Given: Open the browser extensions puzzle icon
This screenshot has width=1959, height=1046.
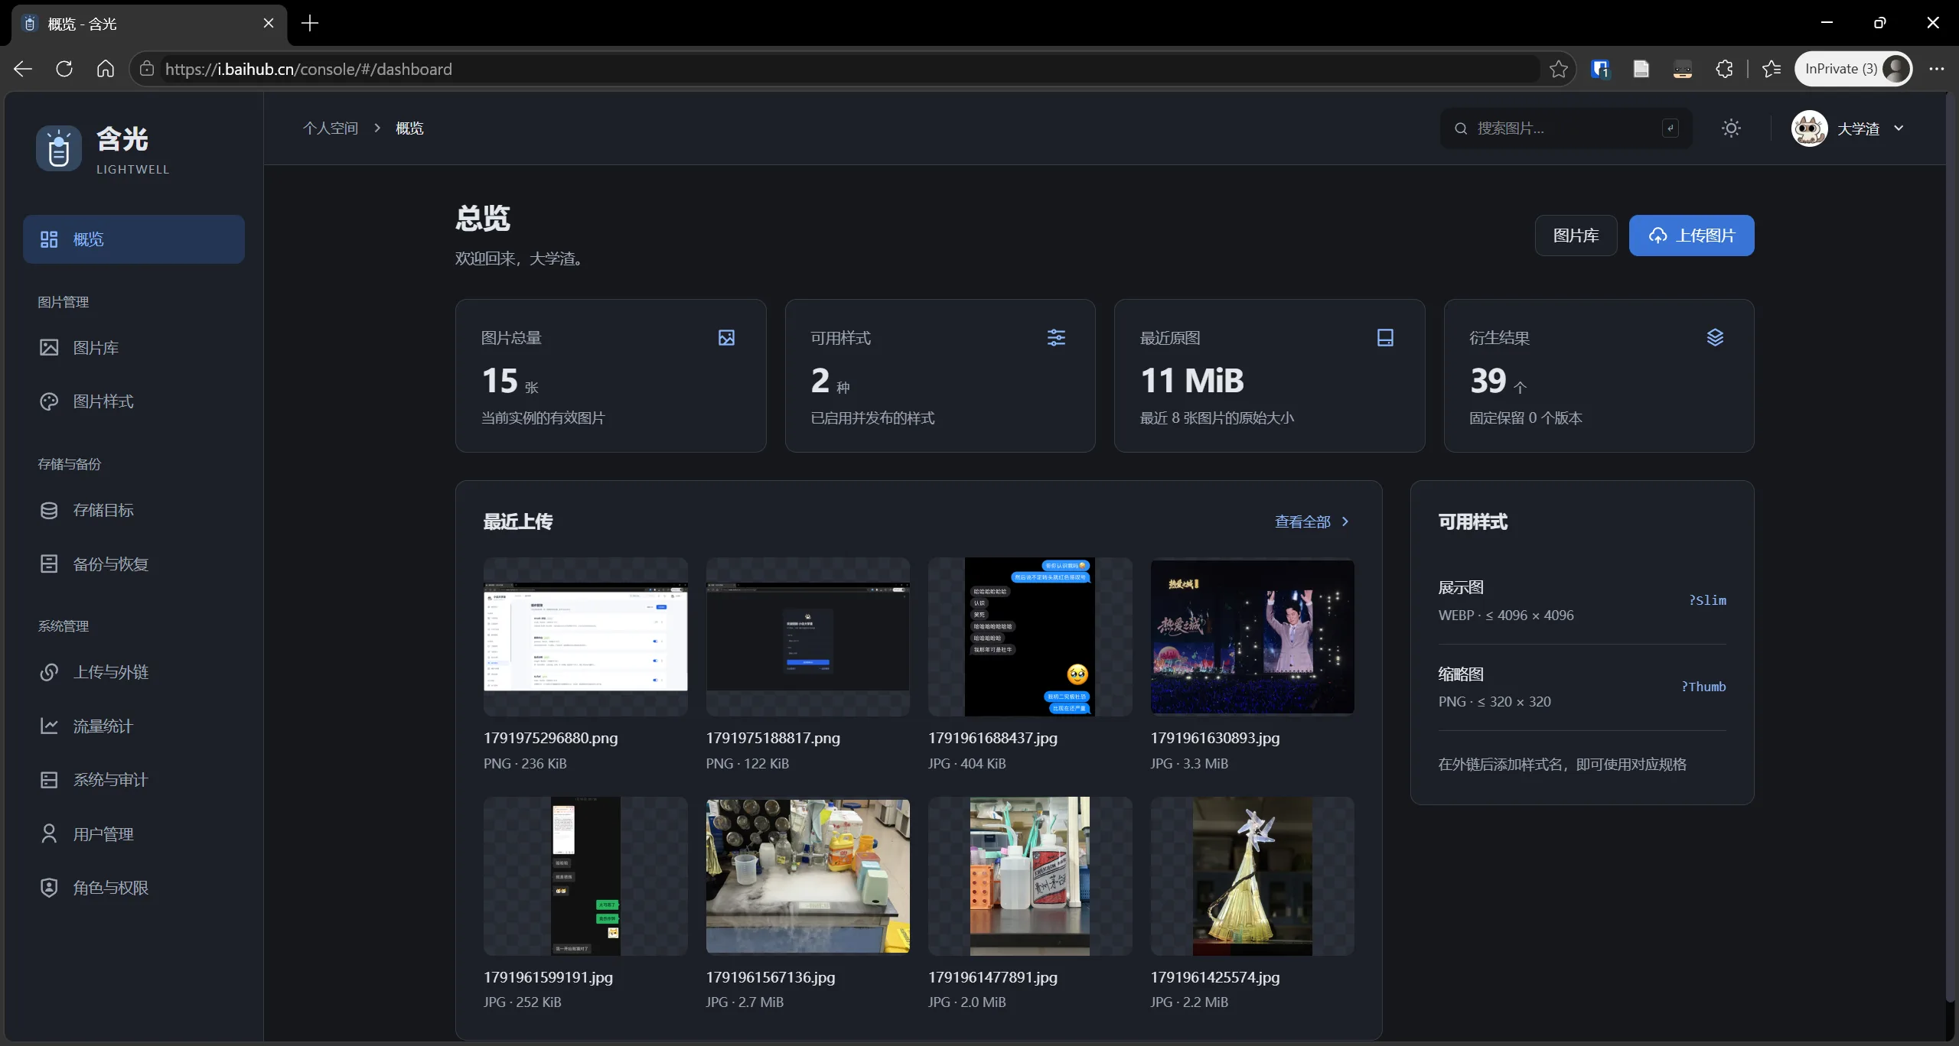Looking at the screenshot, I should 1724,69.
